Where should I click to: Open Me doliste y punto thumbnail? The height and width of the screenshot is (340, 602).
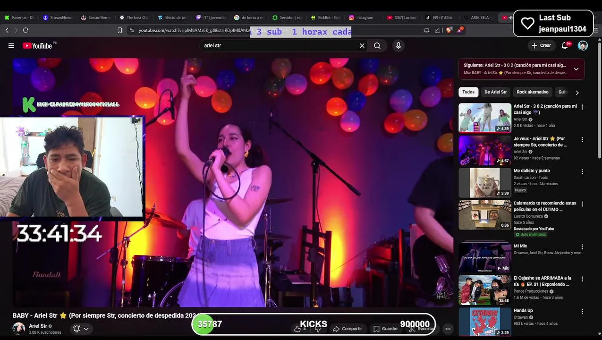point(485,182)
